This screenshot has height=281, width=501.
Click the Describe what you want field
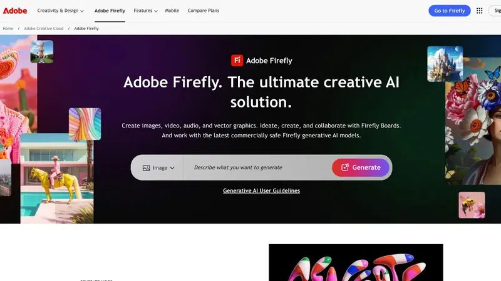pos(257,167)
